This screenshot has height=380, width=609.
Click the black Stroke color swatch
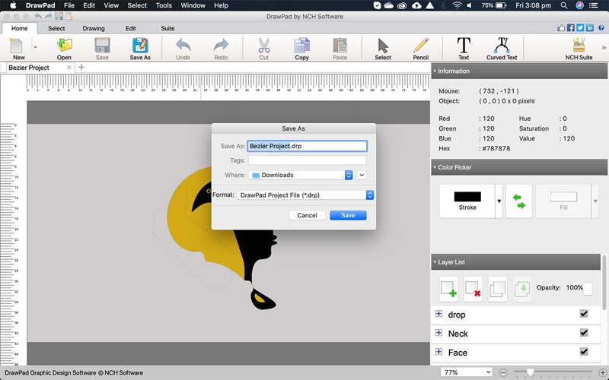tap(467, 199)
